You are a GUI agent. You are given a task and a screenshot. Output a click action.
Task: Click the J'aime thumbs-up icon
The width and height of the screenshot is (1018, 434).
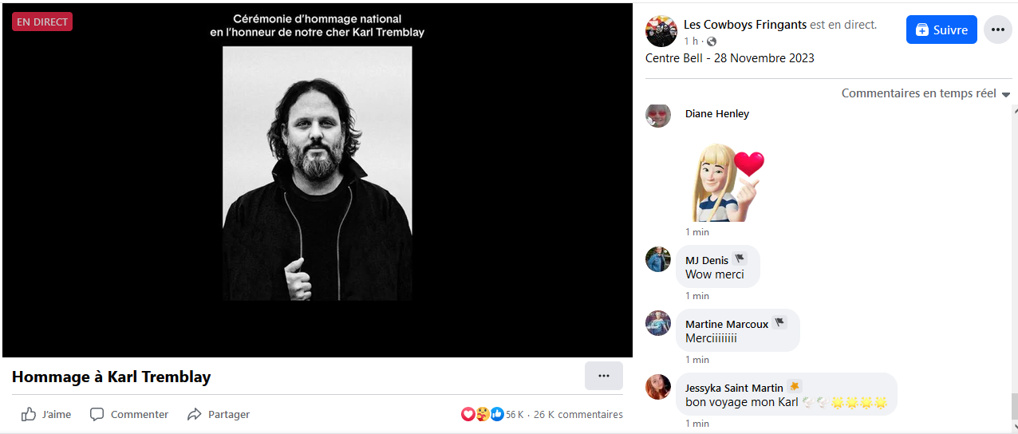(29, 414)
